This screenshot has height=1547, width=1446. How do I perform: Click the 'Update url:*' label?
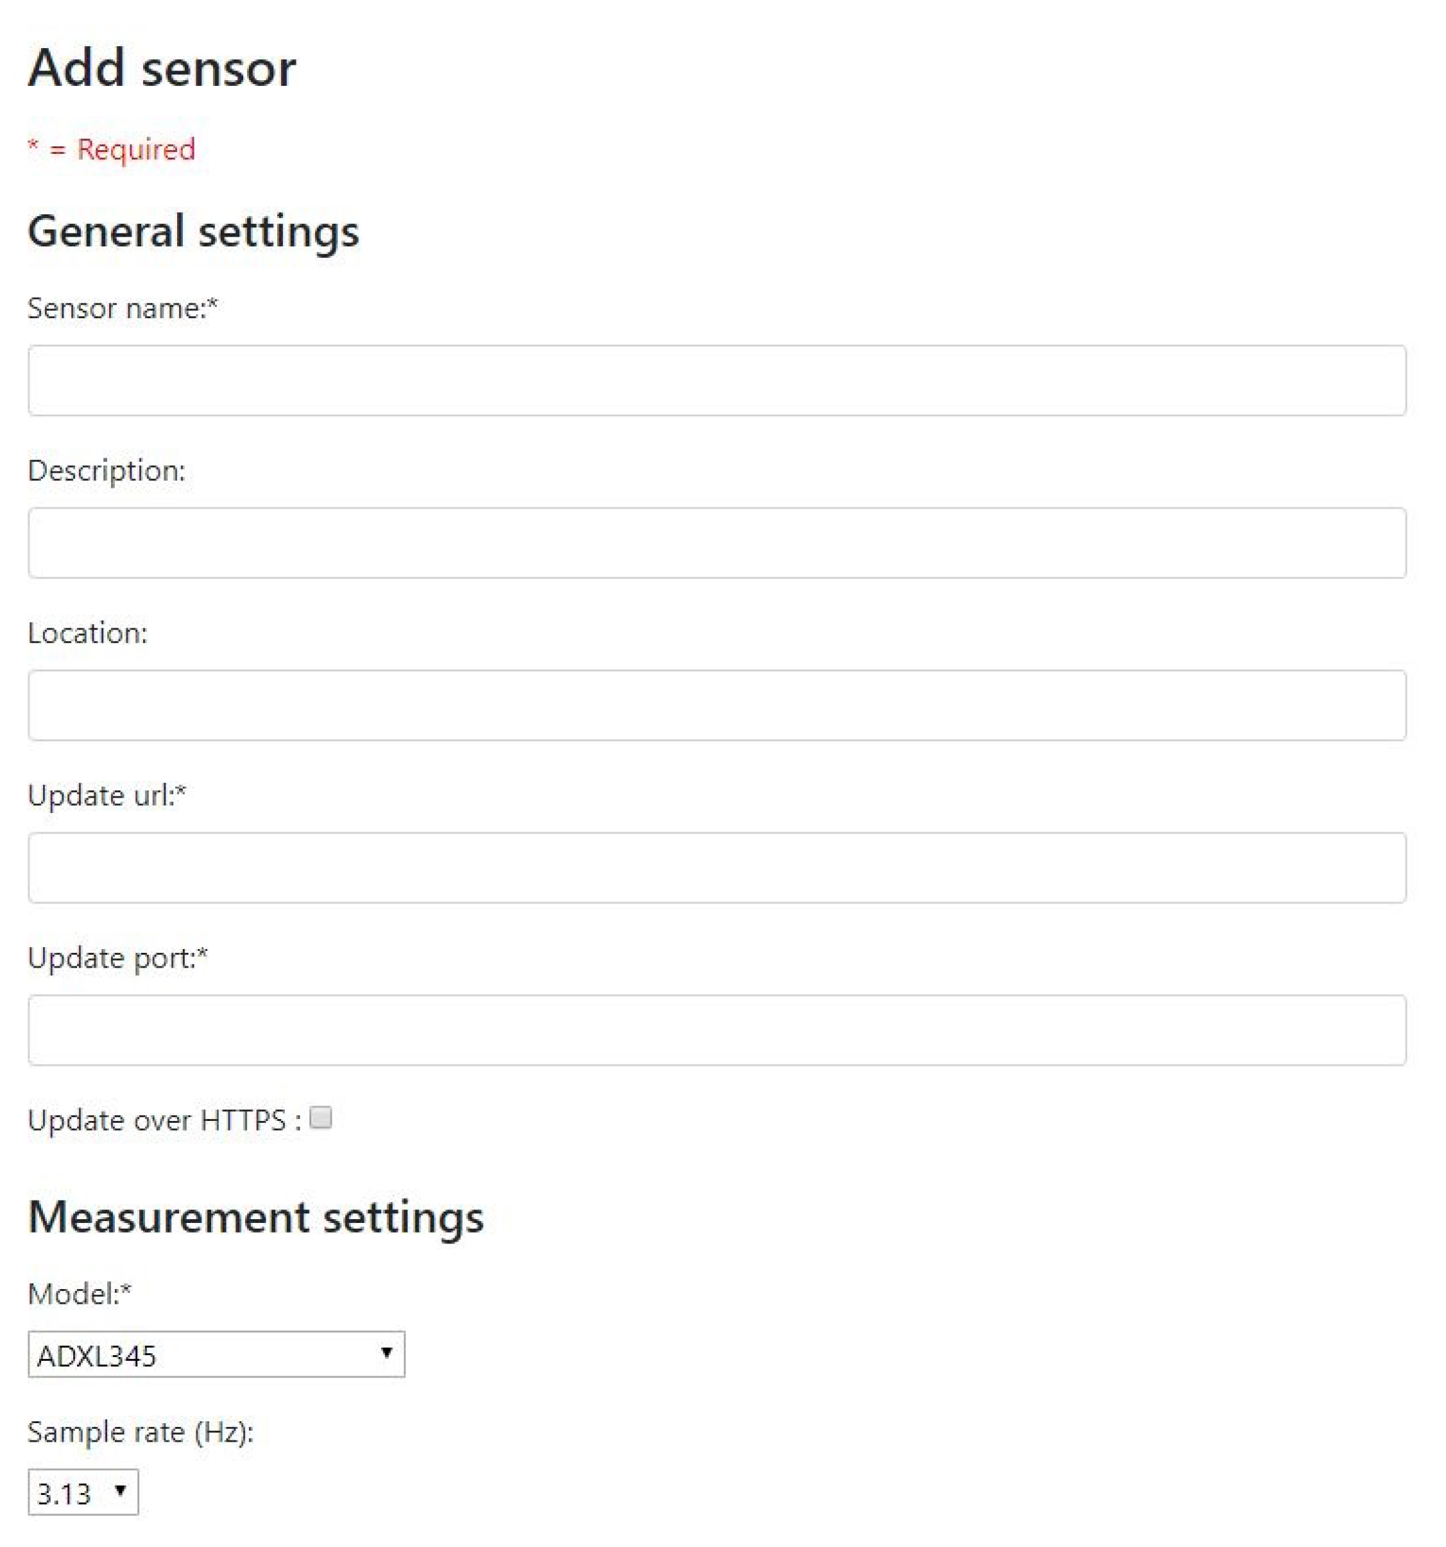click(107, 796)
